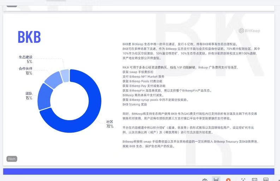Image resolution: width=280 pixels, height=181 pixels.
Task: Click the fit-to-width icon with horizontal arrows
Action: [x=266, y=180]
